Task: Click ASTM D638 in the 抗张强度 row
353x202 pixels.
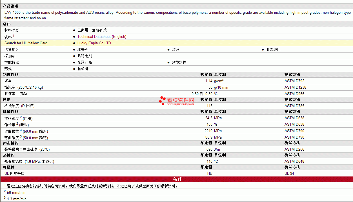Action: coord(294,118)
